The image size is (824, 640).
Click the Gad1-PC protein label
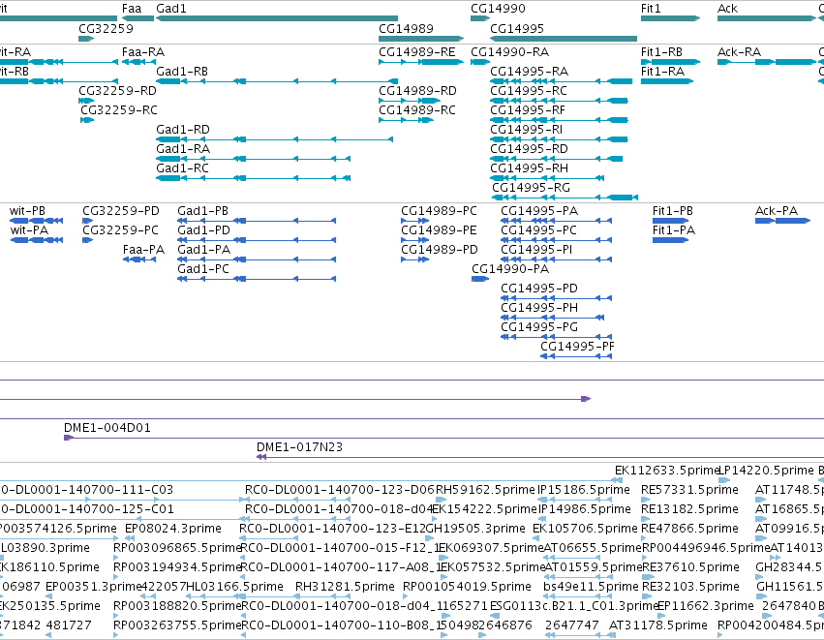coord(203,269)
